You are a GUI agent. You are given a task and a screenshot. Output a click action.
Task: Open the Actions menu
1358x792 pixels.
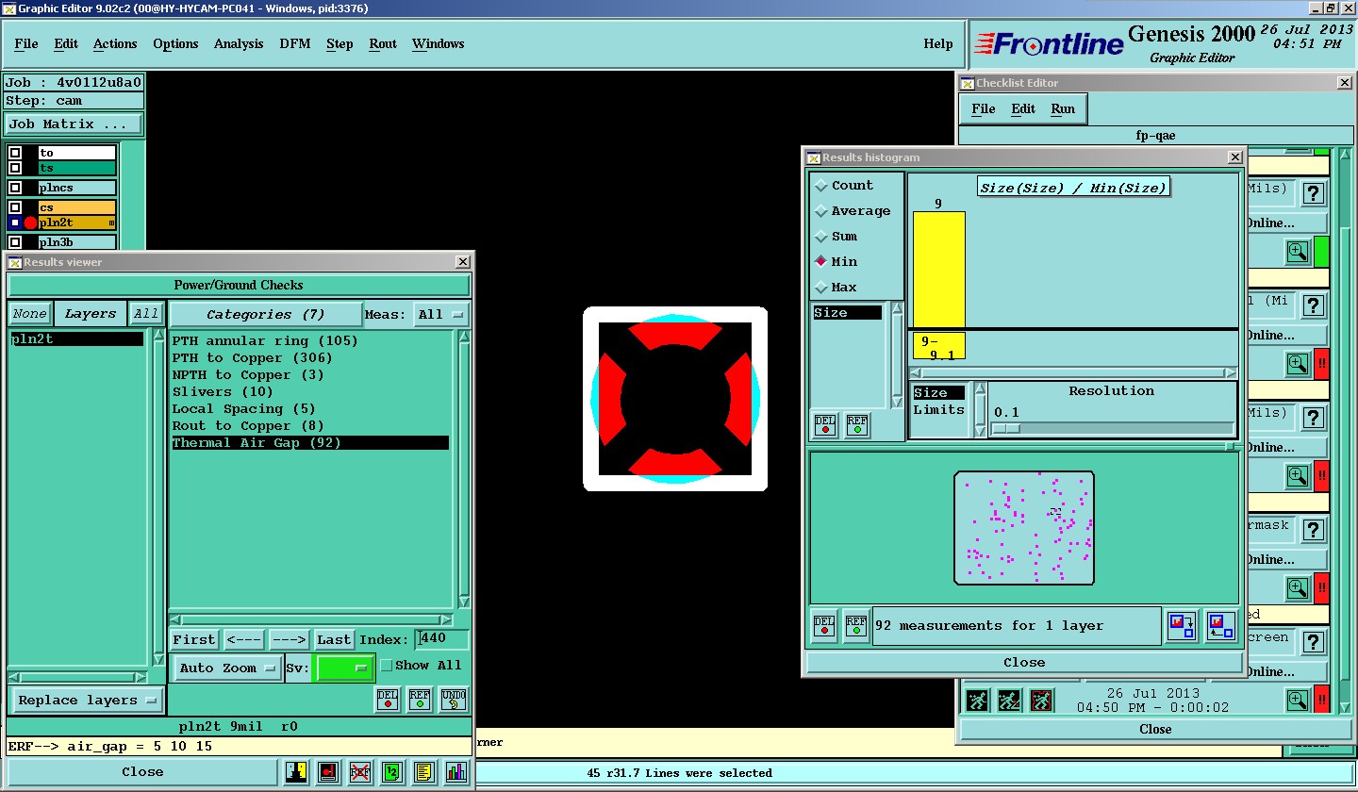click(115, 43)
